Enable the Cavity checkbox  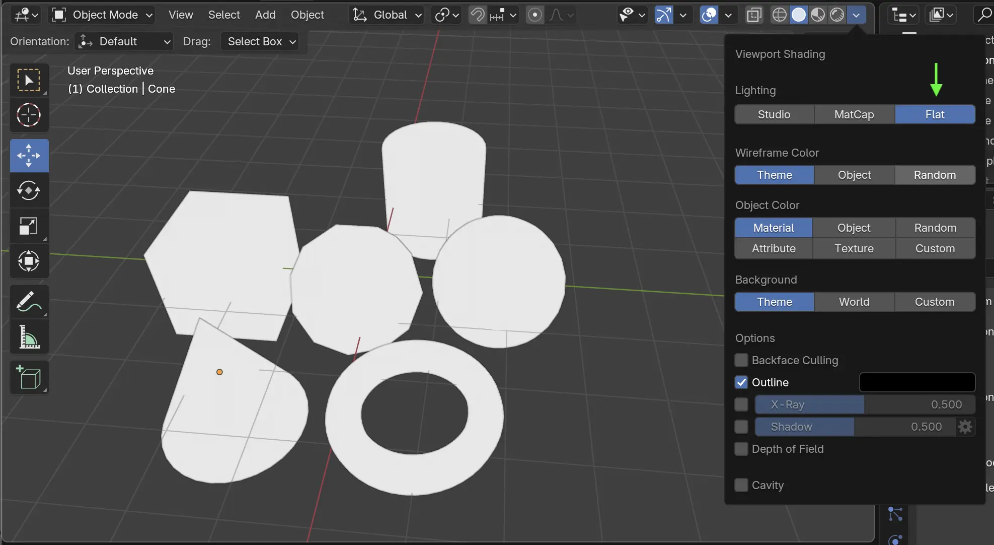tap(741, 485)
